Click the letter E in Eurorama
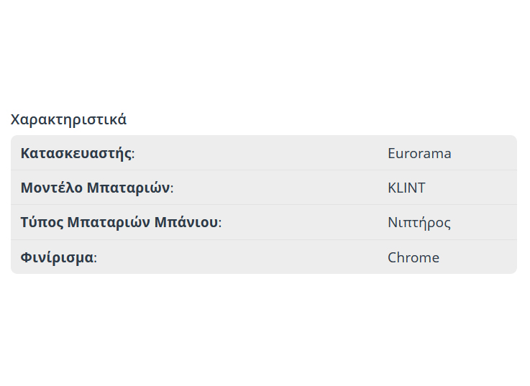The height and width of the screenshot is (386, 530). (x=392, y=153)
